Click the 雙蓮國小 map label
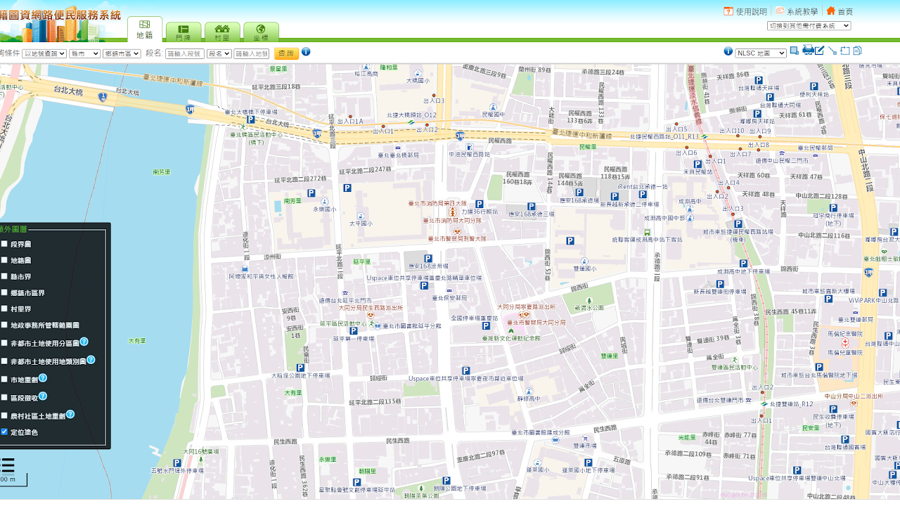The image size is (900, 530). (x=584, y=269)
